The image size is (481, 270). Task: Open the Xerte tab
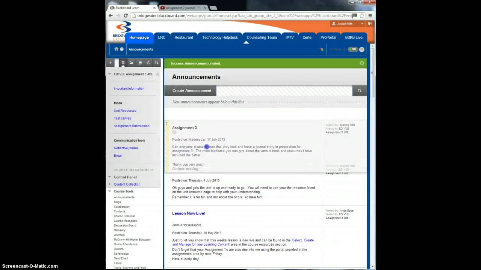tap(307, 37)
